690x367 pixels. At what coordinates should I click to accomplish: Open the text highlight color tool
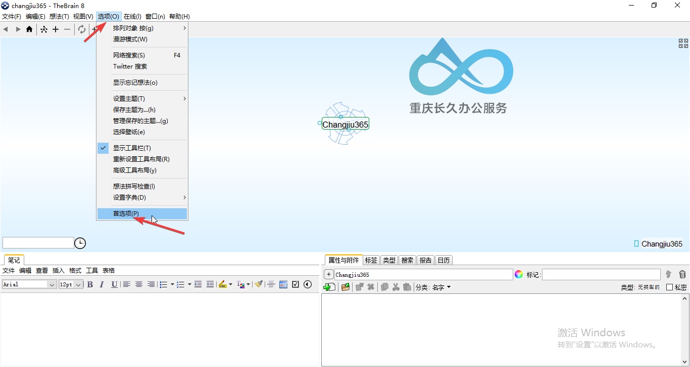(222, 284)
